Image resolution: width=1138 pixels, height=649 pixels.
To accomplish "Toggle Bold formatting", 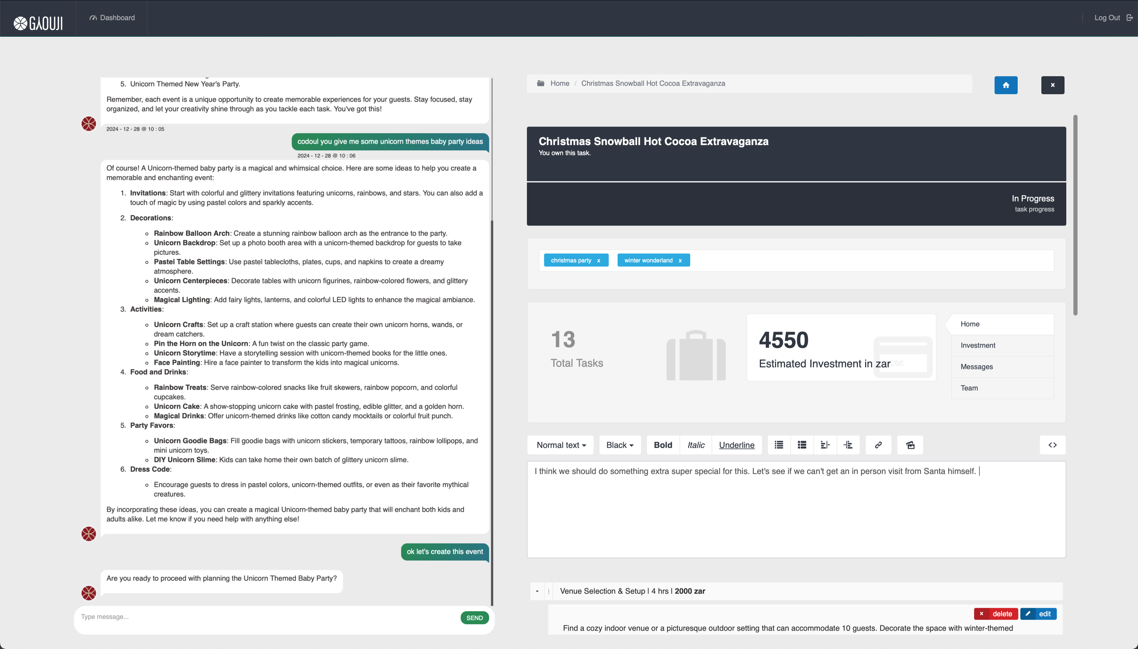I will [x=663, y=445].
